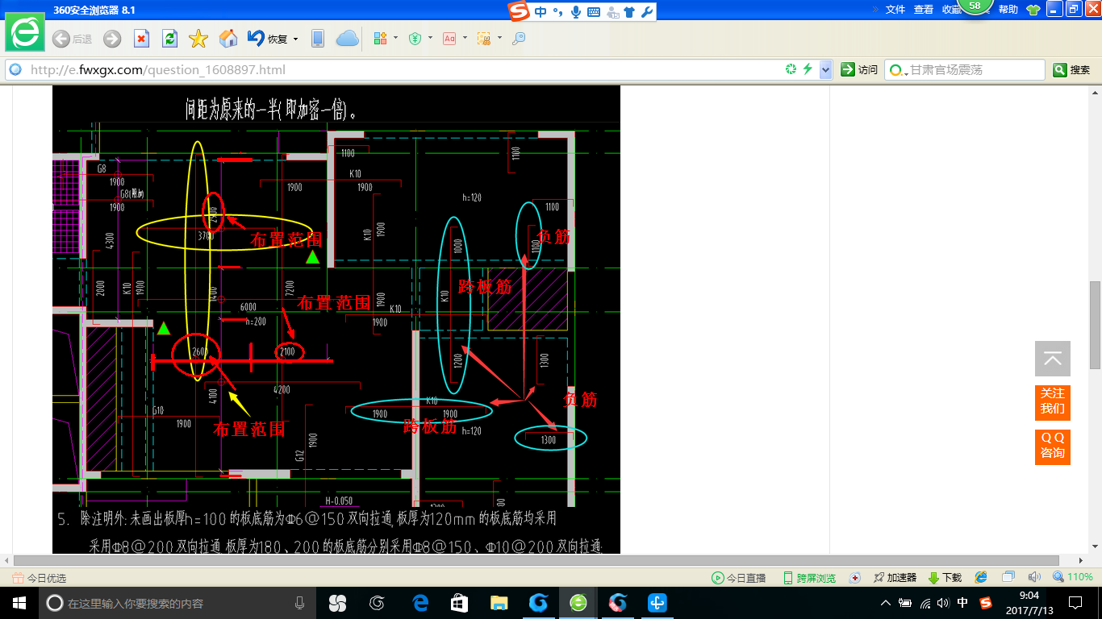Click the Sogou input S logo
This screenshot has width=1102, height=619.
[x=519, y=10]
